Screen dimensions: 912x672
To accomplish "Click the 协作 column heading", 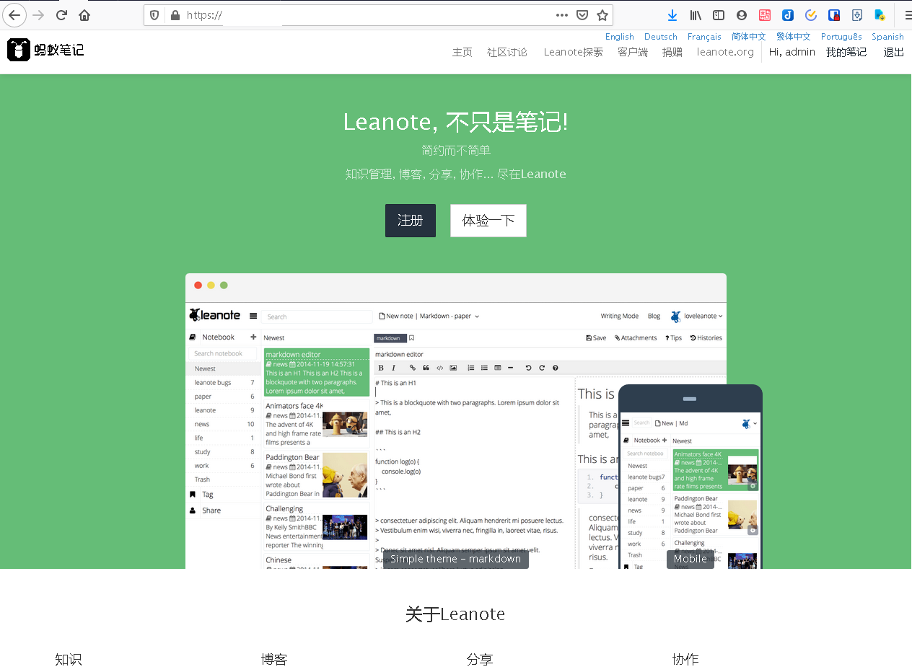I will pyautogui.click(x=685, y=660).
